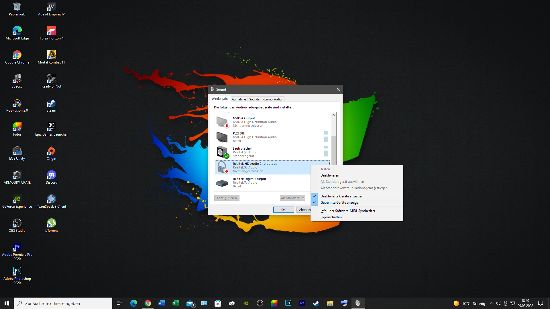Uncheck Getrennte Geräte anzeigen

coord(340,203)
